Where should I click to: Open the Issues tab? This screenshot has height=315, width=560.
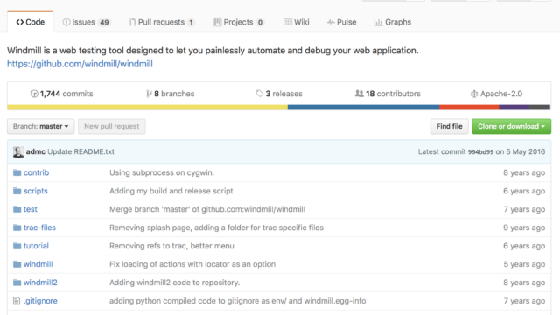tap(87, 22)
